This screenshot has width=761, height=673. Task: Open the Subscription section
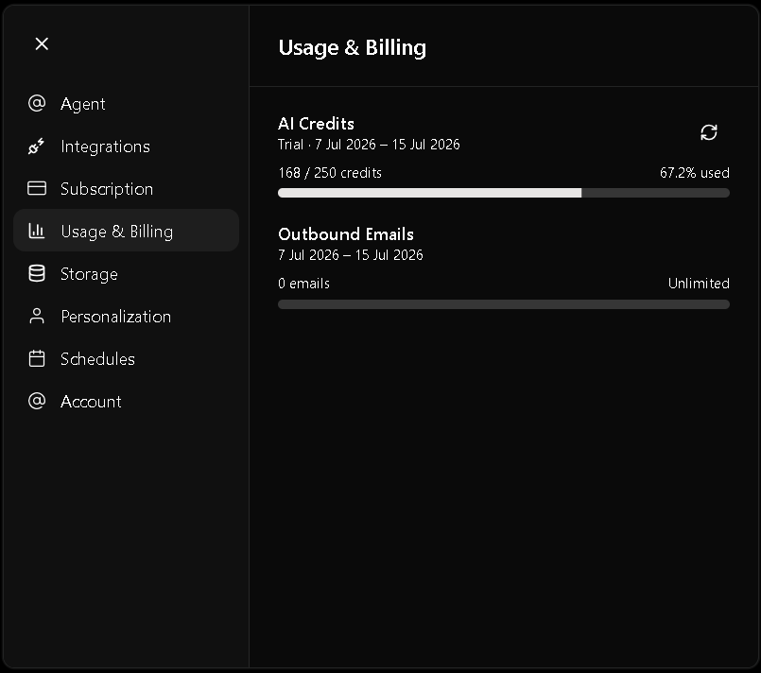point(126,188)
